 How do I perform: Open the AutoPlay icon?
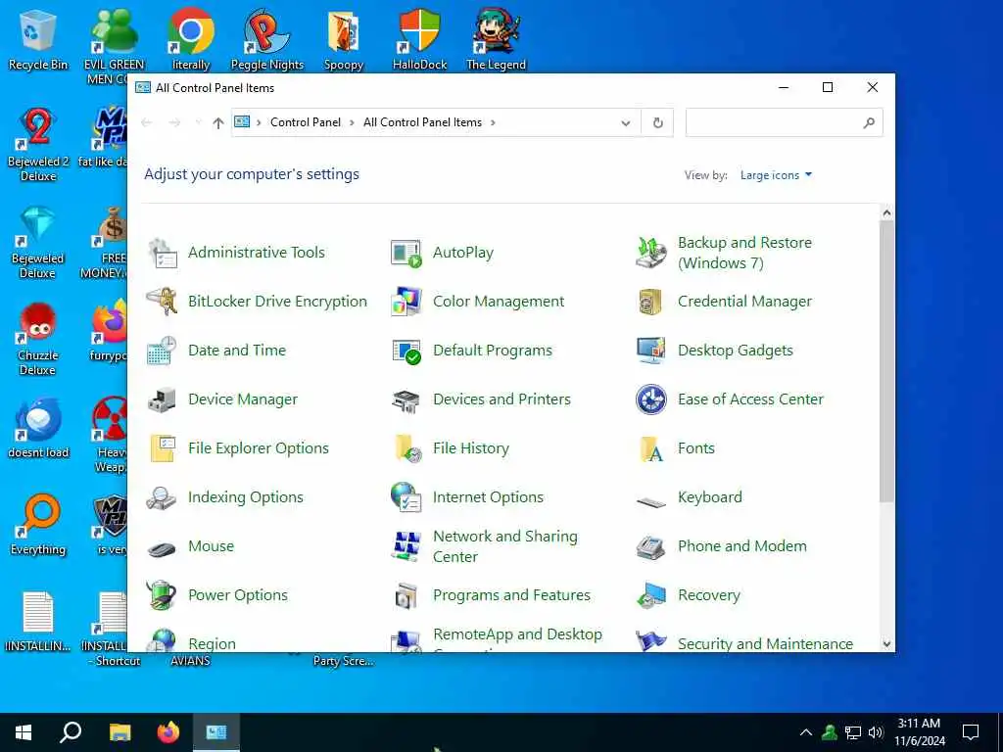coord(406,253)
